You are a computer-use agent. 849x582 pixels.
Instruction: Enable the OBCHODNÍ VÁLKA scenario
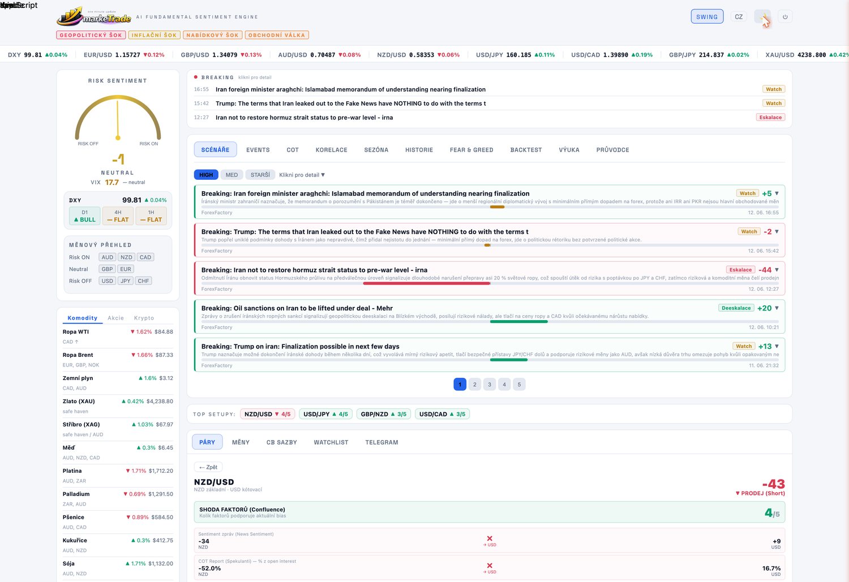pyautogui.click(x=277, y=35)
